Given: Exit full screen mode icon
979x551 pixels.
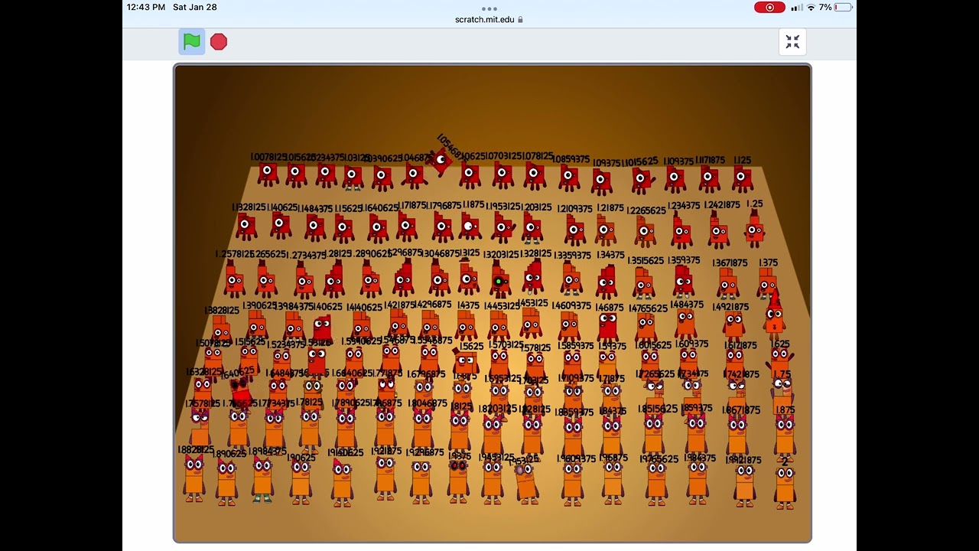Looking at the screenshot, I should click(x=792, y=42).
